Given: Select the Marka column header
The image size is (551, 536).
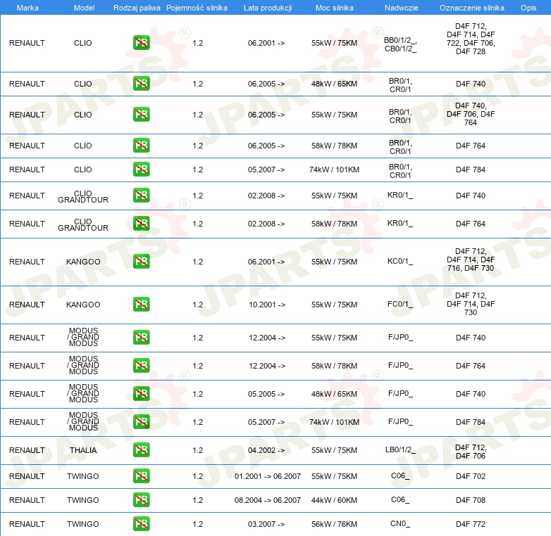Looking at the screenshot, I should point(27,8).
